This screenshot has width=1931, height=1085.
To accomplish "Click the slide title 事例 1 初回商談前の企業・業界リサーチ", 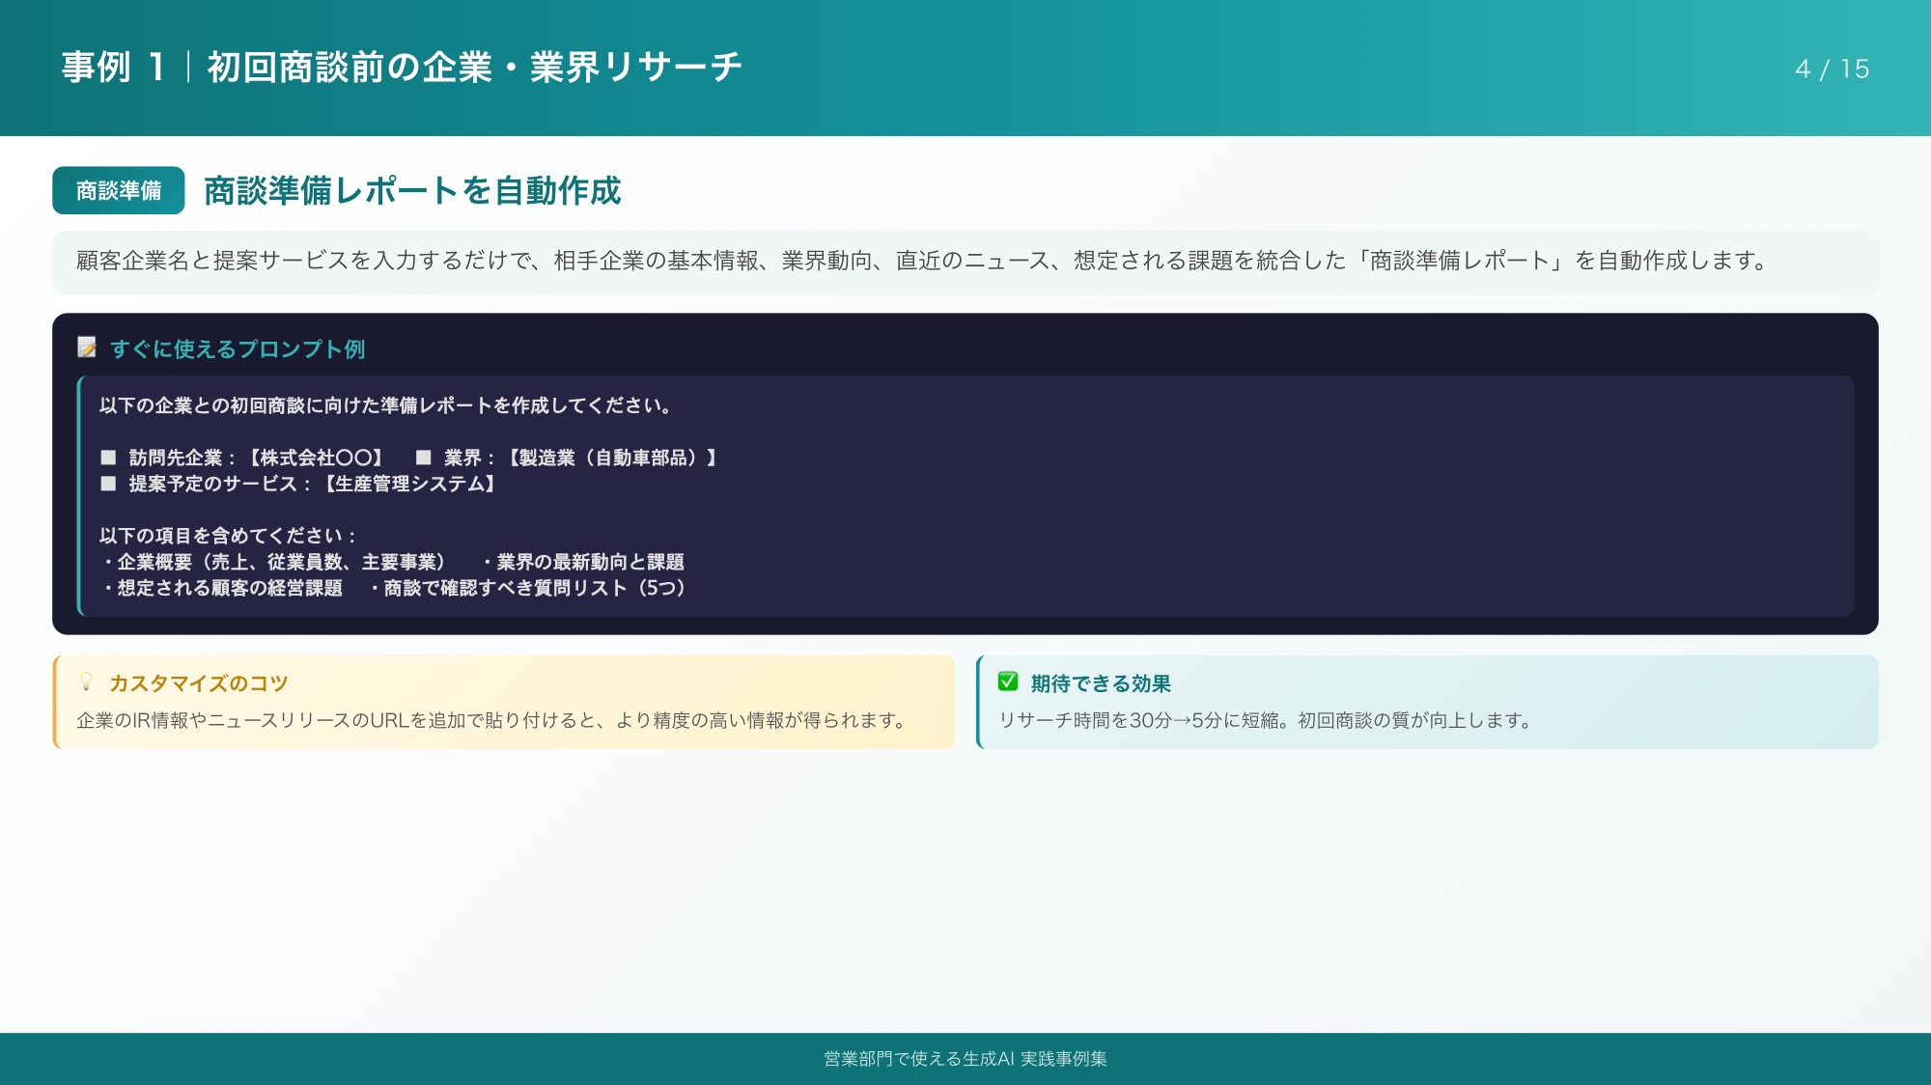I will tap(402, 68).
